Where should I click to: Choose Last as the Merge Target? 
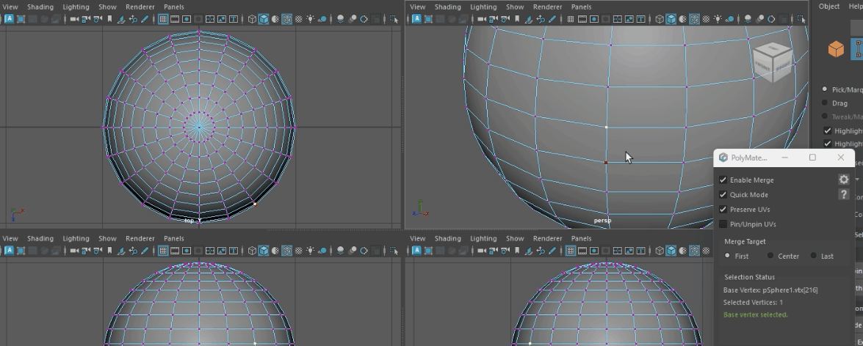814,256
